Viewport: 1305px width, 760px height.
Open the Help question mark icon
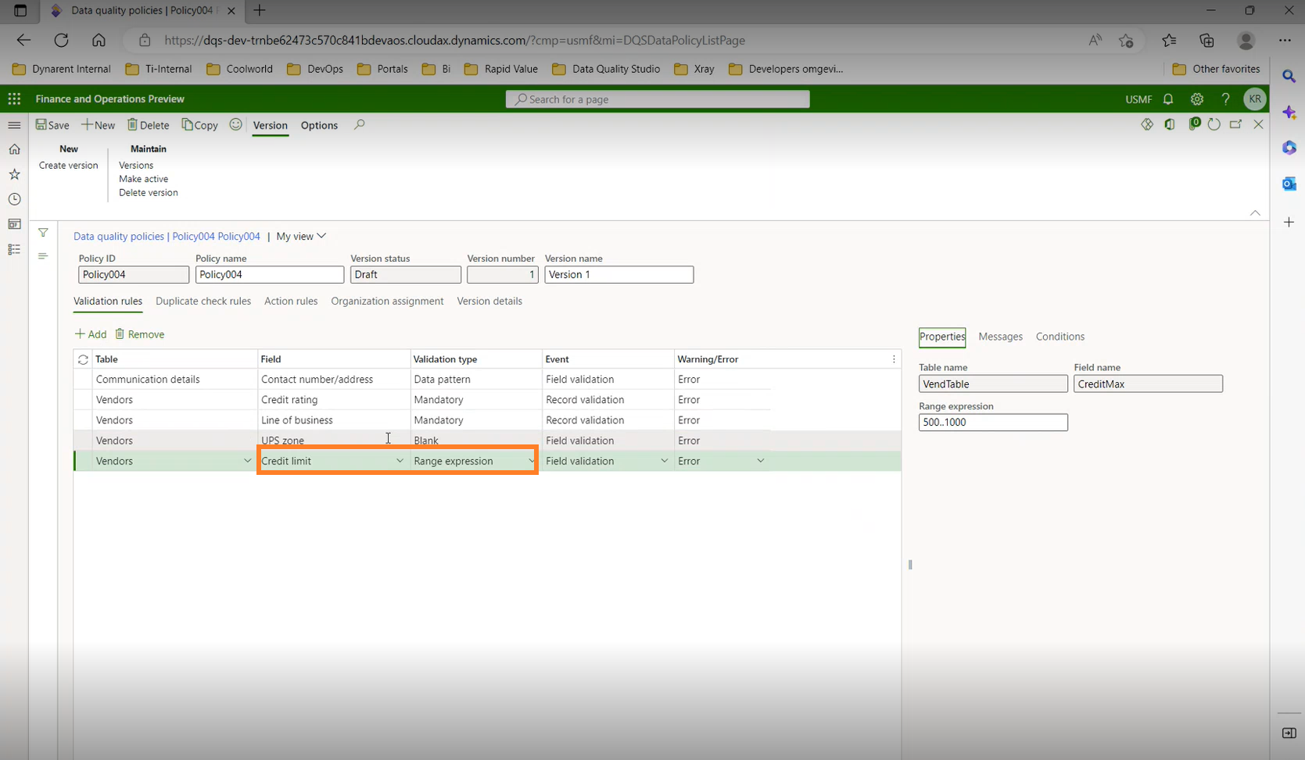click(1225, 99)
